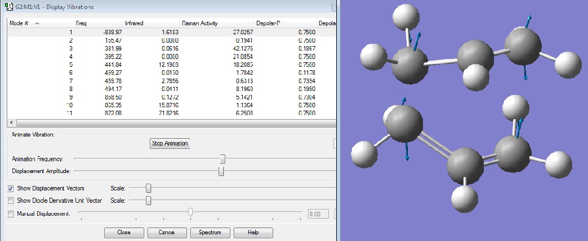Open Help for Display Vibrations
Image resolution: width=588 pixels, height=241 pixels.
(253, 232)
